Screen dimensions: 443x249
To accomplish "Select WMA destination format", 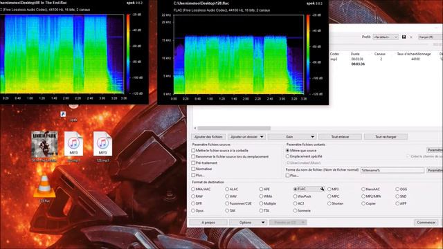I will (x=261, y=196).
